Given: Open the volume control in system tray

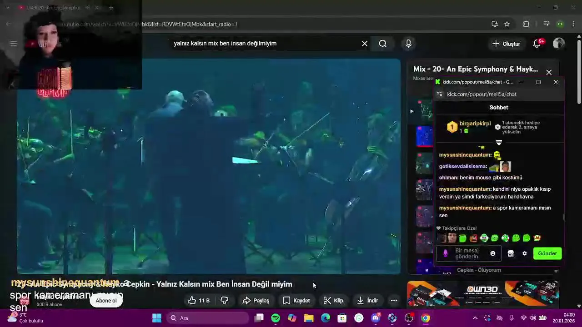Looking at the screenshot, I should coord(533,318).
